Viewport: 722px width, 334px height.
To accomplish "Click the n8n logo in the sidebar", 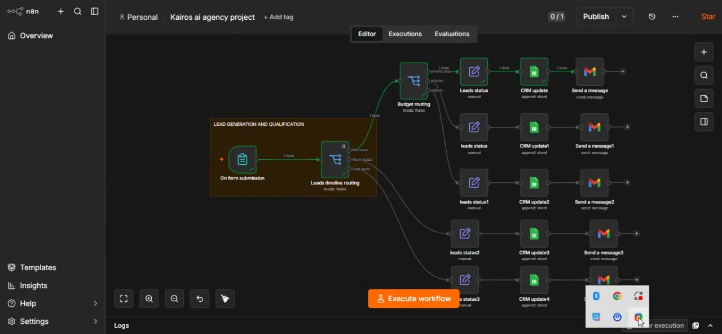I will (23, 11).
